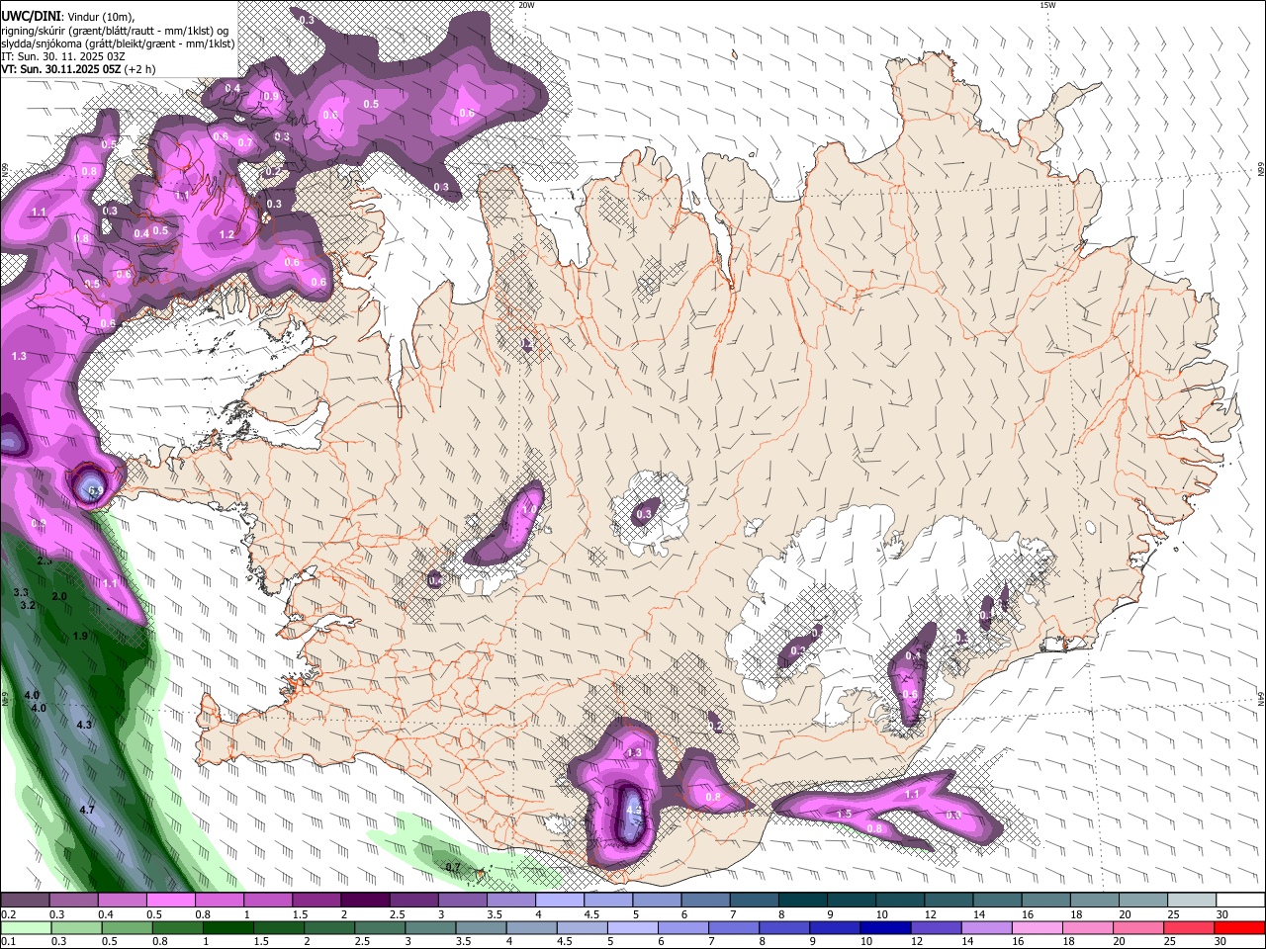Click the deep blue rain swatch between 10 and 12
The width and height of the screenshot is (1266, 949).
click(x=885, y=927)
